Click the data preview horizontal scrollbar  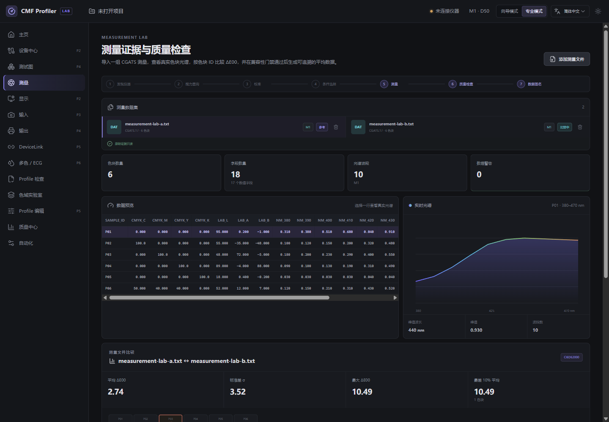[219, 298]
